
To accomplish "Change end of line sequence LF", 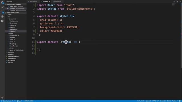I will click(x=158, y=101).
